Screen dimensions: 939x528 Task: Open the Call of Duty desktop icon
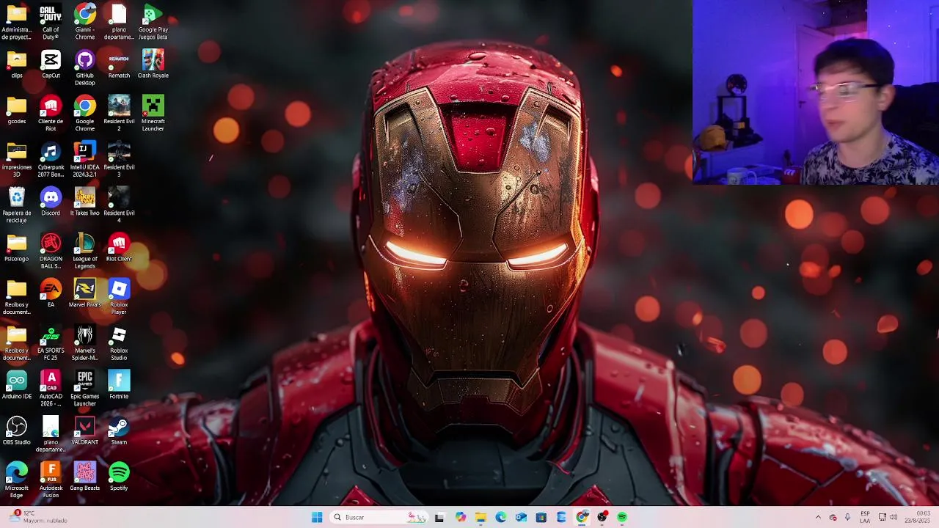point(51,22)
